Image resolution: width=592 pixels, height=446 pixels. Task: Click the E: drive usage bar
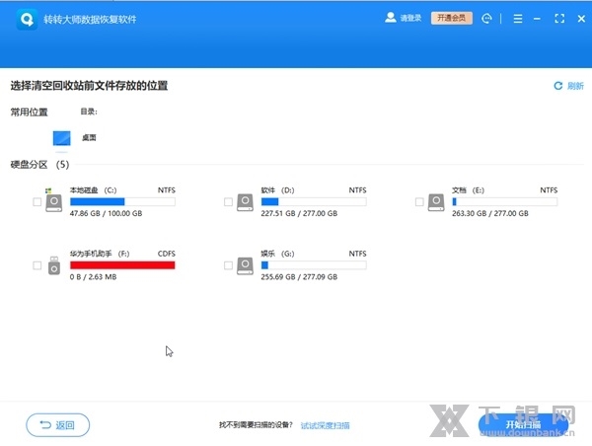point(505,201)
